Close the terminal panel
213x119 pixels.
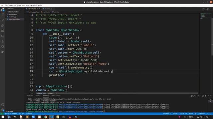pyautogui.click(x=211, y=96)
